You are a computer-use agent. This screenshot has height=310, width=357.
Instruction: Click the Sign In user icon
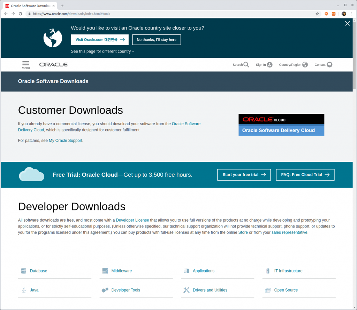[269, 65]
